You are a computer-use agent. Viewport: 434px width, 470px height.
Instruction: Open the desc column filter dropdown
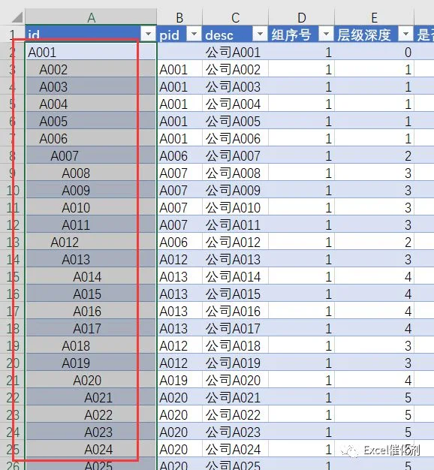coord(260,35)
